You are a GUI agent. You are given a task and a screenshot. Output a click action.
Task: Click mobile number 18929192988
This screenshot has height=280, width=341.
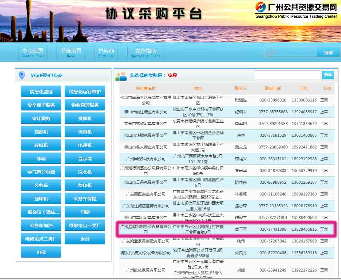coord(304,159)
